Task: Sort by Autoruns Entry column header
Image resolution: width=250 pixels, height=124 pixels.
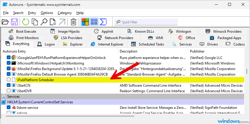Action: [x=59, y=51]
